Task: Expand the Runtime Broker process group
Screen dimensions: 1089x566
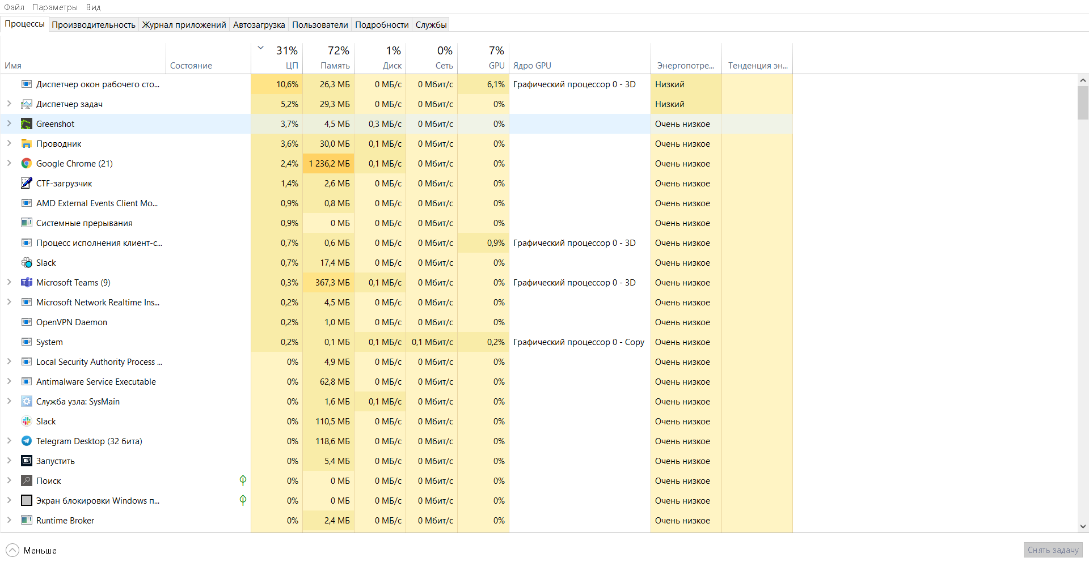Action: (x=9, y=520)
